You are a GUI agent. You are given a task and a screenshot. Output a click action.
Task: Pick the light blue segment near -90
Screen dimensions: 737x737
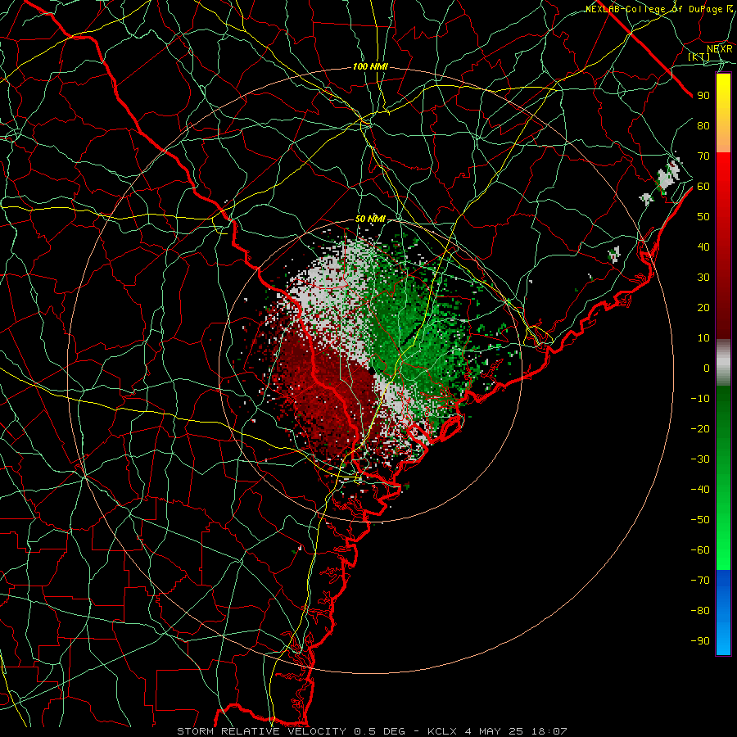point(723,640)
